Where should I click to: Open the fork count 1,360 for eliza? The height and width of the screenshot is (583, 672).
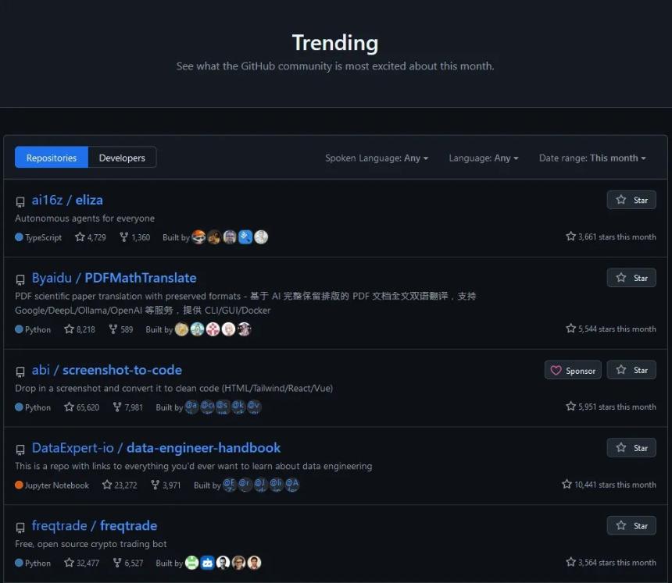(x=135, y=237)
